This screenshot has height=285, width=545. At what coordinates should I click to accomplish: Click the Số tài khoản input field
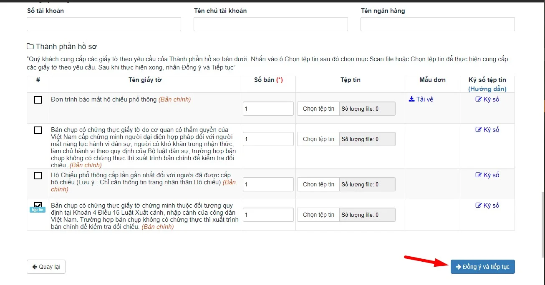coord(103,24)
